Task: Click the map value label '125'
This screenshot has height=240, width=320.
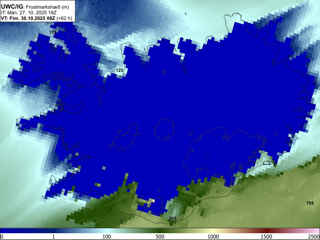Action: click(x=119, y=70)
